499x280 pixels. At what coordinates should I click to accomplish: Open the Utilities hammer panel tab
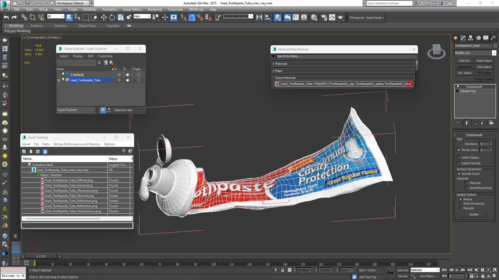(493, 38)
